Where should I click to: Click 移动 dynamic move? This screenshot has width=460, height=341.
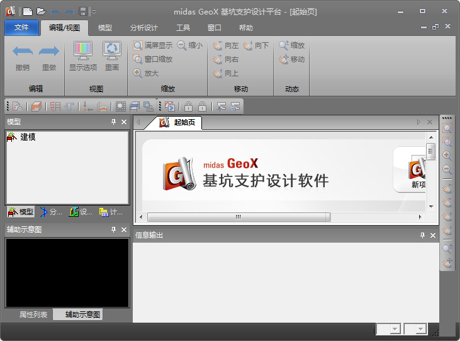click(292, 59)
